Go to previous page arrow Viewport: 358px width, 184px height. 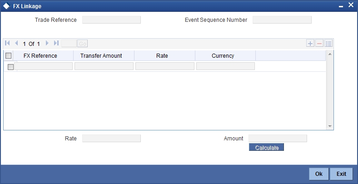pyautogui.click(x=16, y=43)
